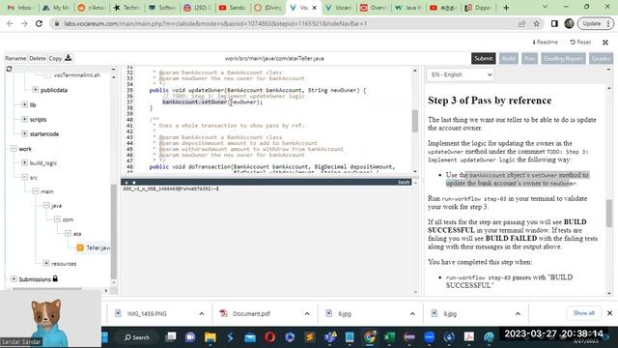Viewport: 618px width, 348px height.
Task: Collapse the com folder
Action: 57,219
